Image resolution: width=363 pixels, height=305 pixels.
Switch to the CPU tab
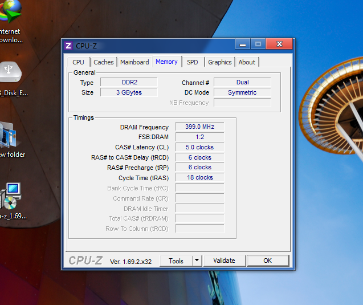click(78, 62)
